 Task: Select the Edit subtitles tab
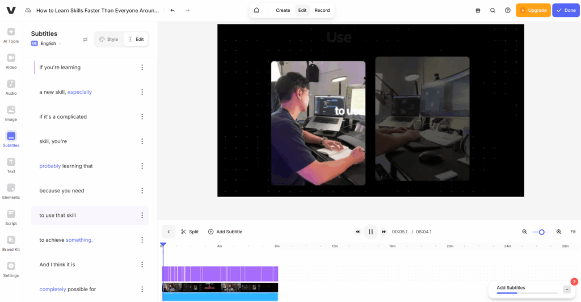(136, 39)
